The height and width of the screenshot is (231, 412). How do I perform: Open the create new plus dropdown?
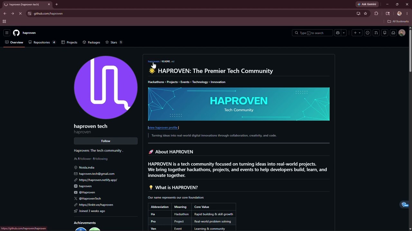click(x=357, y=33)
